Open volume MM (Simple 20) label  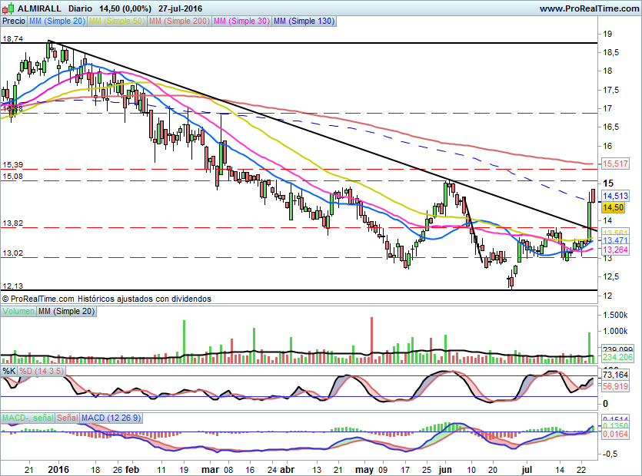point(66,311)
